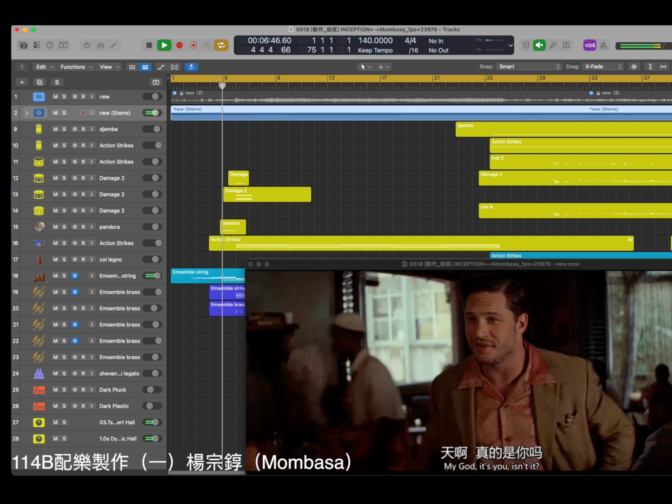
Task: Adjust volume slider on Dark Pluck track
Action: pyautogui.click(x=152, y=390)
